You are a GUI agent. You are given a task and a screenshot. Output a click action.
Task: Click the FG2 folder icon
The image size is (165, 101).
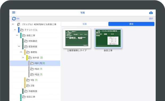point(32,69)
